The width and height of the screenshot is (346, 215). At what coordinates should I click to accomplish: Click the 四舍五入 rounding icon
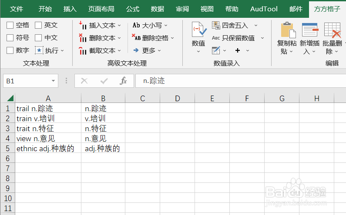(216, 25)
